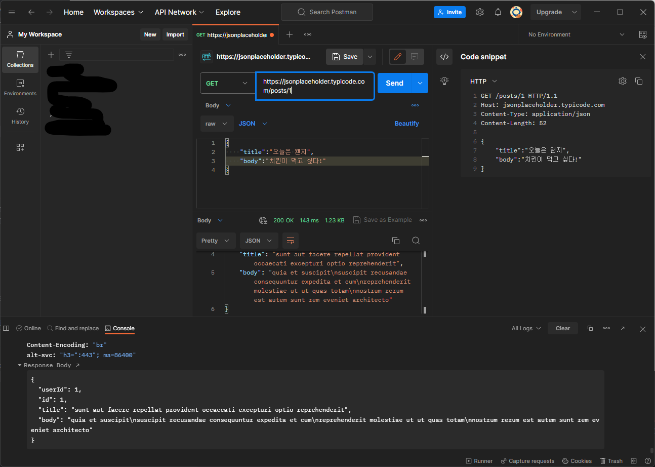Send the GET request

click(x=394, y=83)
